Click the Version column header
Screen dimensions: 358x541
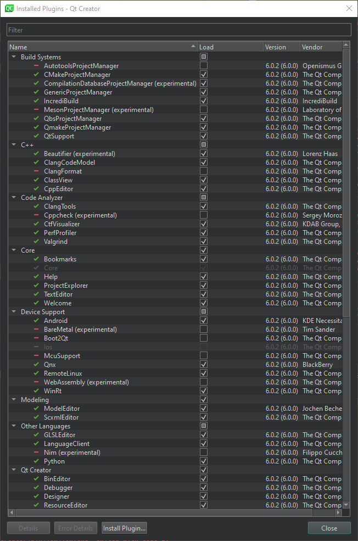(281, 47)
